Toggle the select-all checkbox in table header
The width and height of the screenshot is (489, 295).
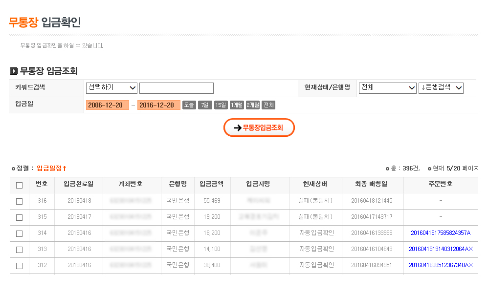point(19,185)
